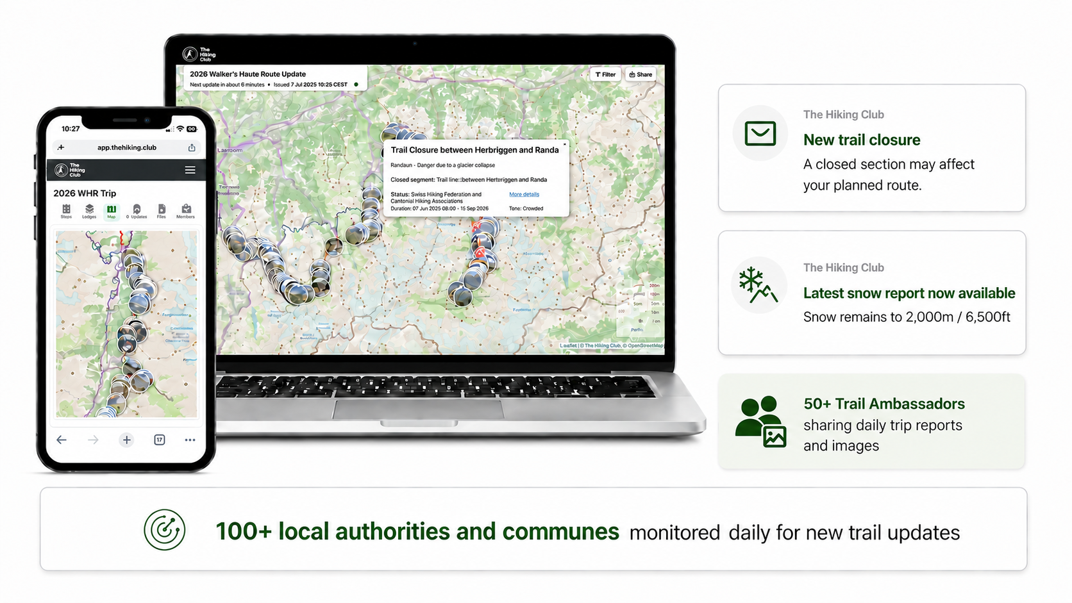The width and height of the screenshot is (1072, 603).
Task: Click the snowflake mountain icon
Action: [758, 285]
